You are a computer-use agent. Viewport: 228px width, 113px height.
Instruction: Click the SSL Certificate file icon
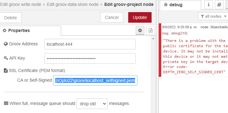pyautogui.click(x=6, y=70)
